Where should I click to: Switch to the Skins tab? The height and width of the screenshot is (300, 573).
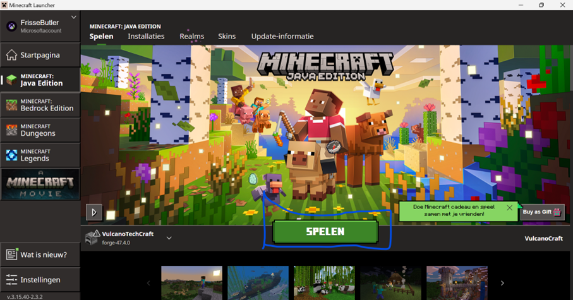tap(227, 36)
